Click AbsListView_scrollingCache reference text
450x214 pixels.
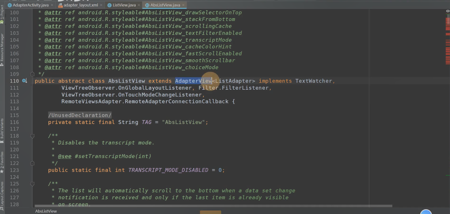[x=188, y=26]
